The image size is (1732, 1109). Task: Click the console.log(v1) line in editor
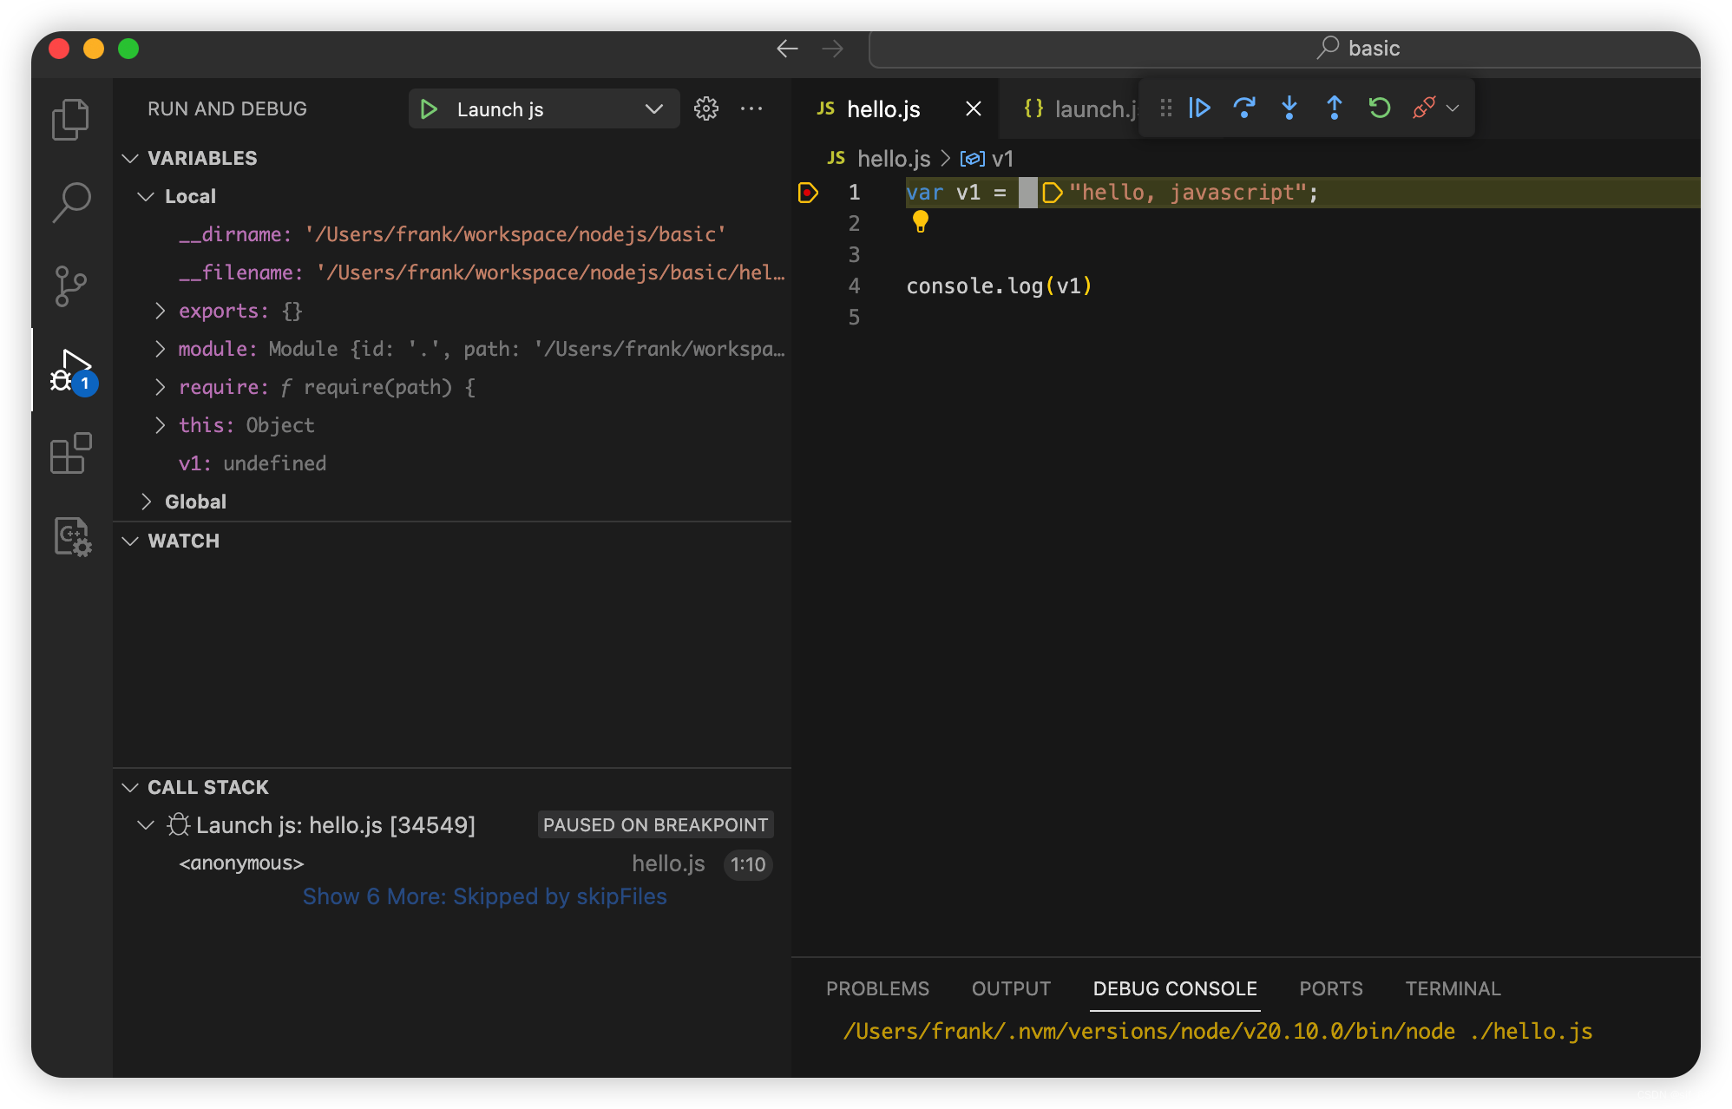click(x=999, y=286)
